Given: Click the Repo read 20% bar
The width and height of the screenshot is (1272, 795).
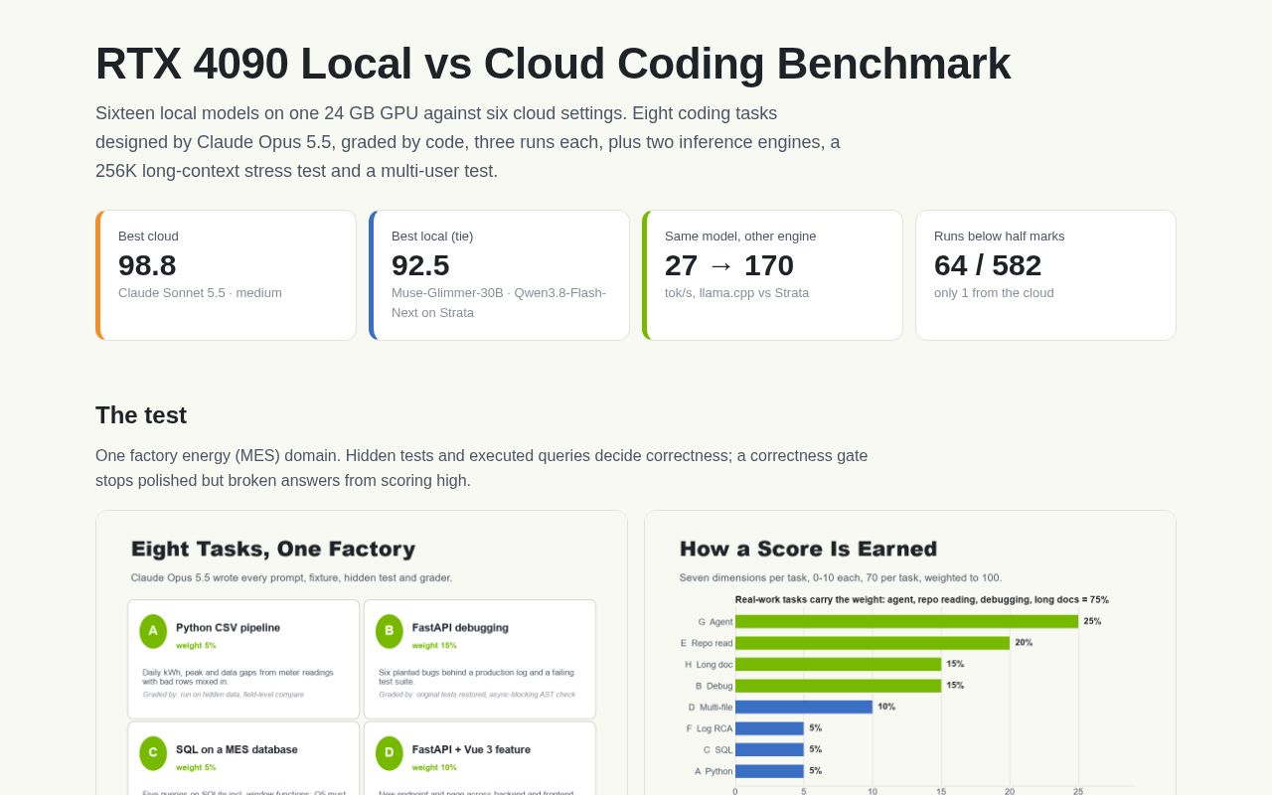Looking at the screenshot, I should coord(873,643).
